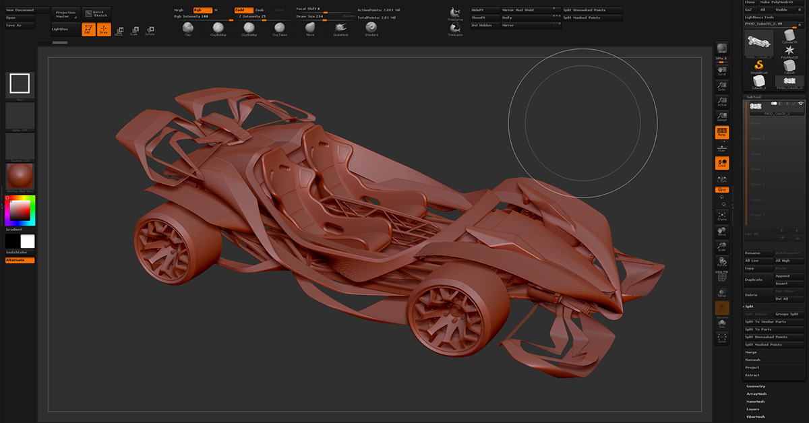Set view to Actual size

pos(721,101)
